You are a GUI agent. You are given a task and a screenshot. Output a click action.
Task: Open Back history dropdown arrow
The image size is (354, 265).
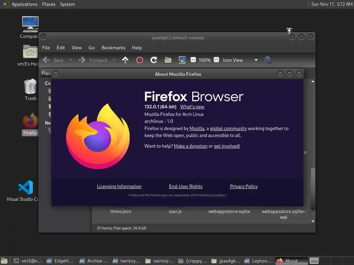[71, 60]
